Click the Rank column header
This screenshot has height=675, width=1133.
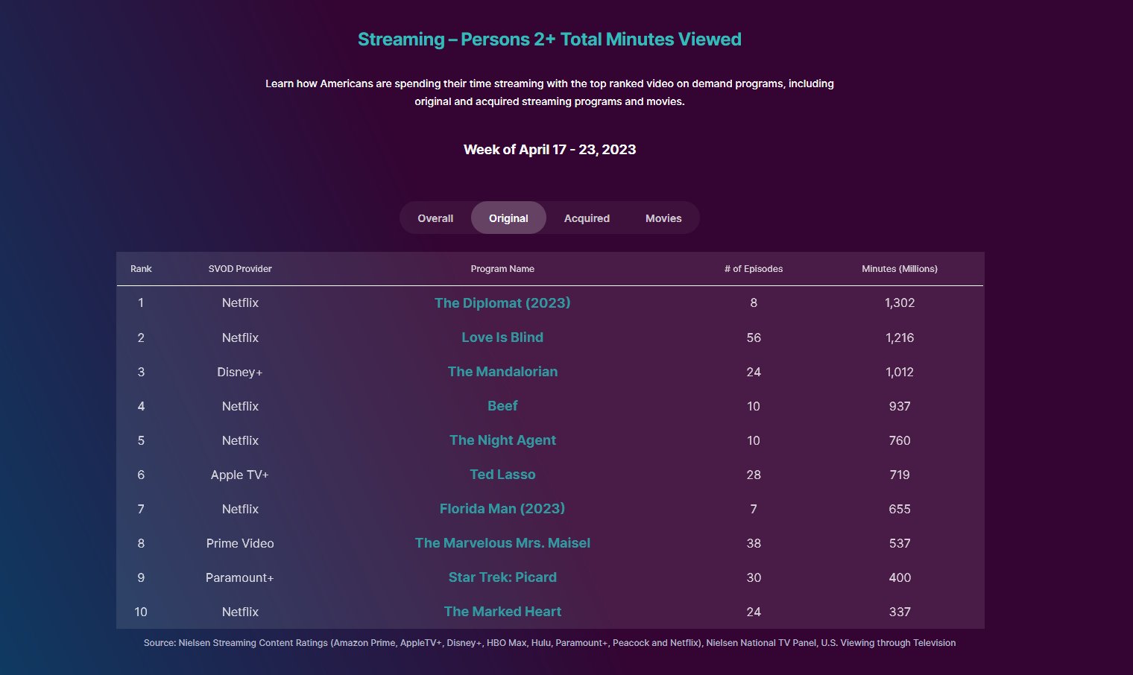[x=141, y=269]
